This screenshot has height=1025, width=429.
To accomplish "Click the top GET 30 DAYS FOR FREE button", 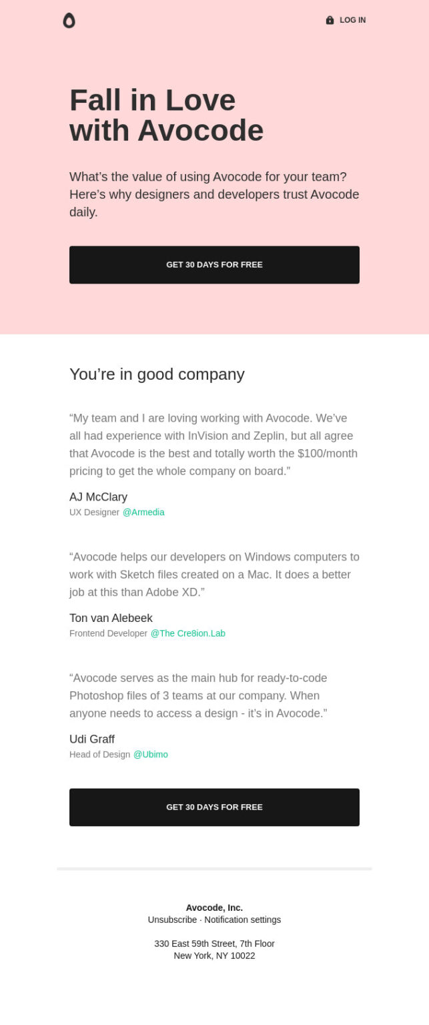I will 214,264.
